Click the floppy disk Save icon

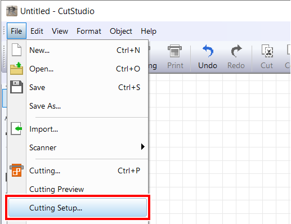click(16, 87)
